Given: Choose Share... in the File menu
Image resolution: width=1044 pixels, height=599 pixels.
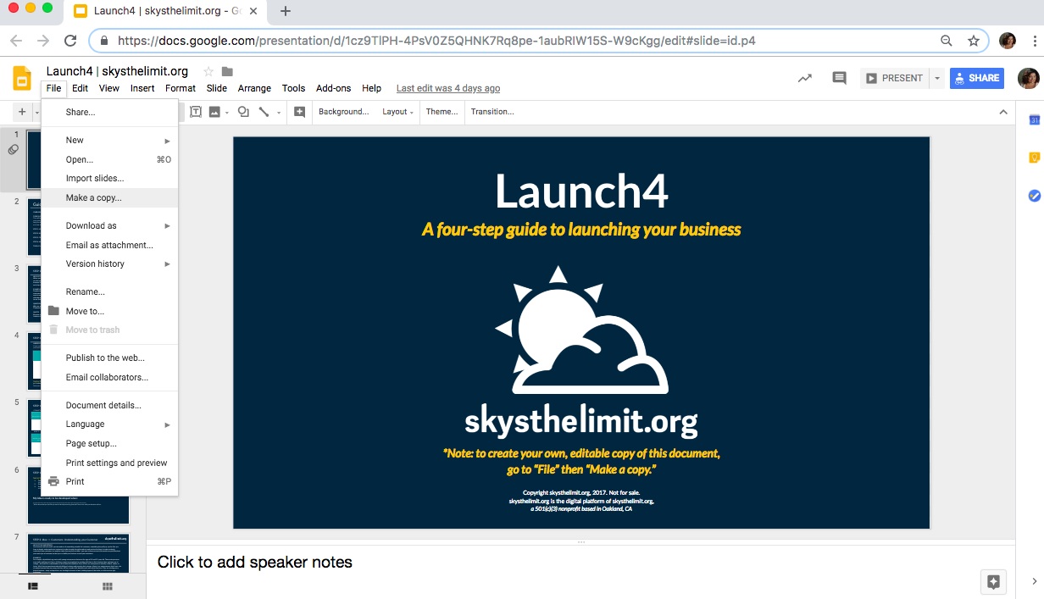Looking at the screenshot, I should click(110, 112).
